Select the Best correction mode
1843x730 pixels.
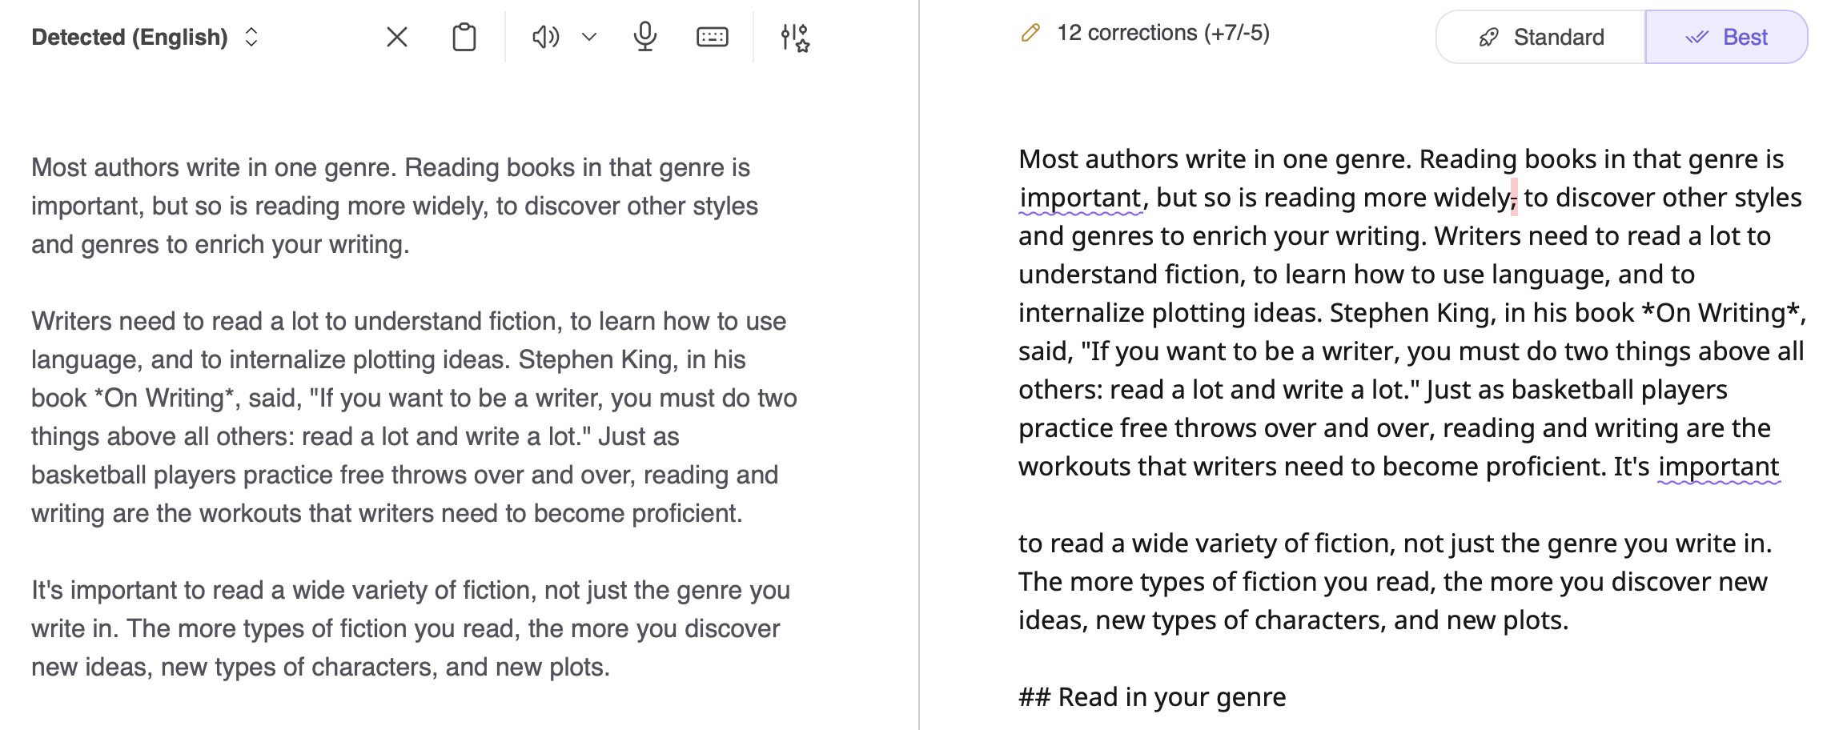[x=1727, y=37]
